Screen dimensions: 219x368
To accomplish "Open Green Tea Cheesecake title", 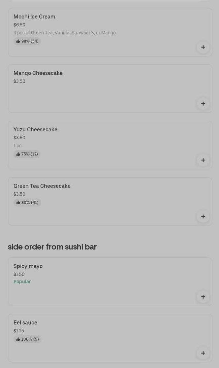I will (42, 186).
